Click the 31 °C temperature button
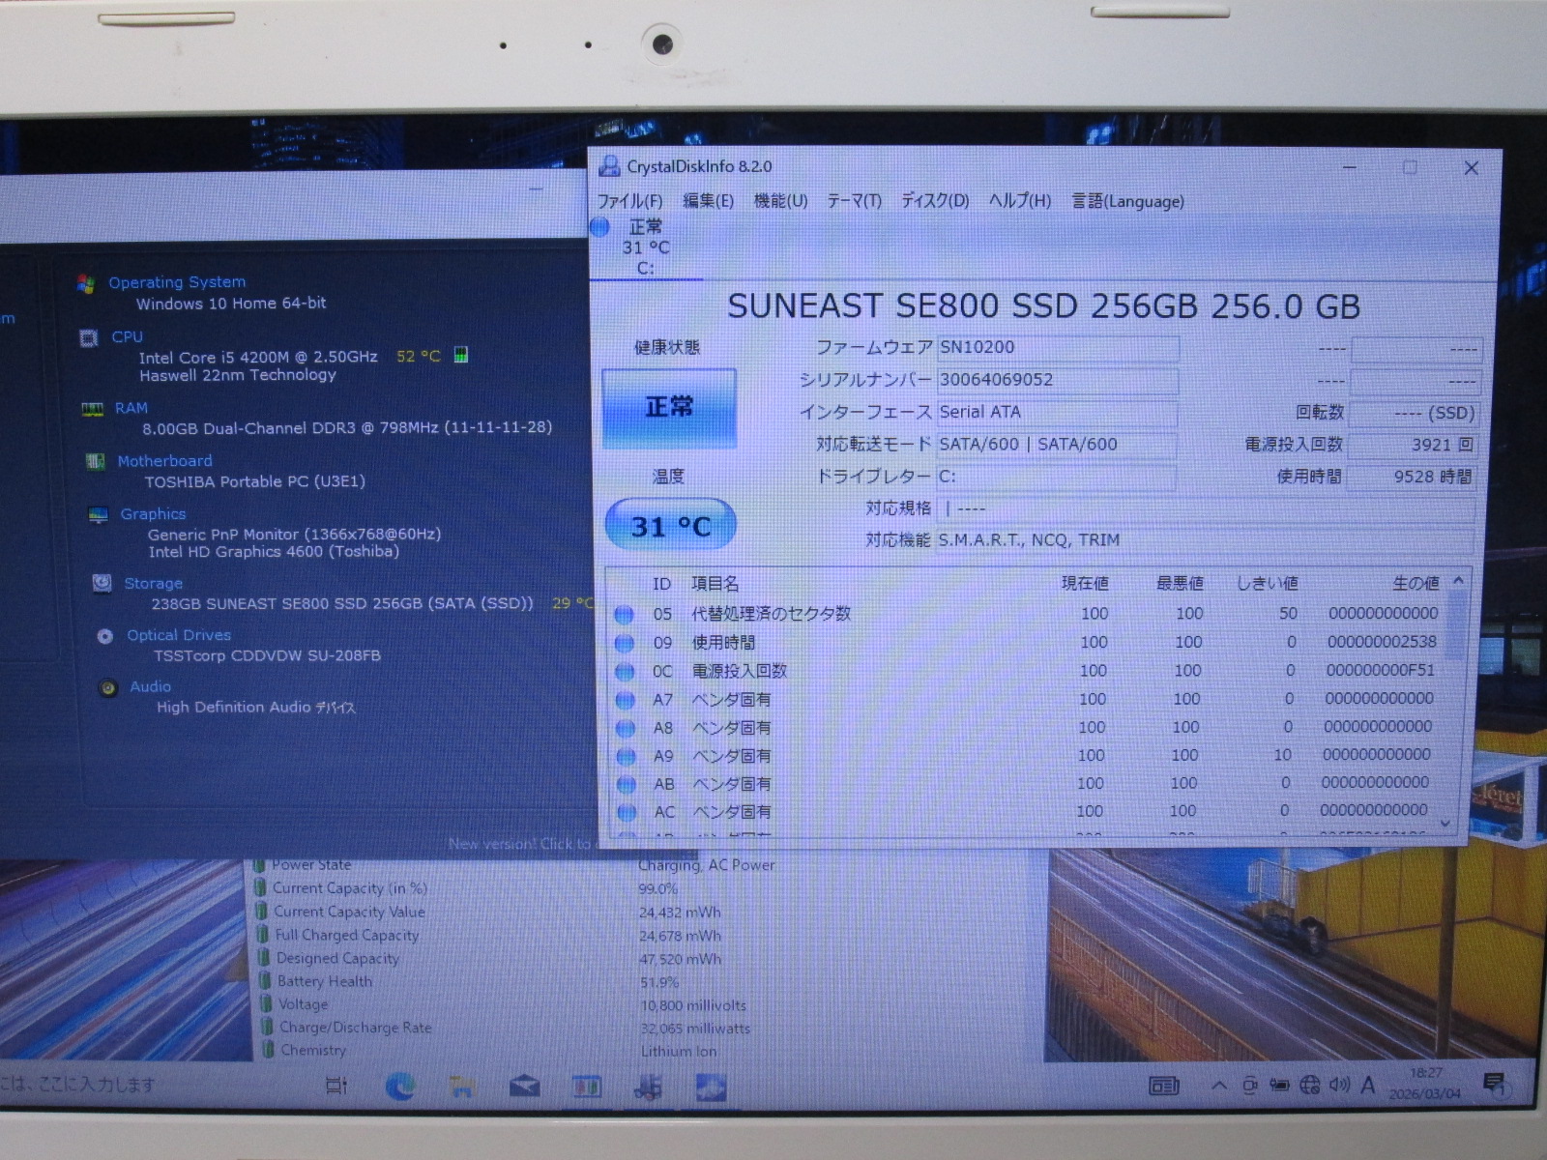Screen dimensions: 1547x1160 click(x=670, y=526)
